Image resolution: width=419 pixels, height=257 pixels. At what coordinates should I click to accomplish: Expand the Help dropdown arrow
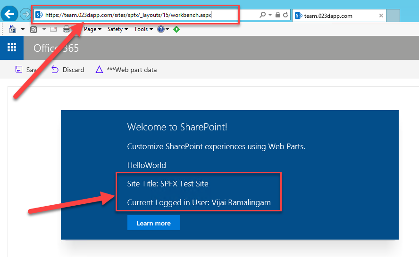pos(168,29)
